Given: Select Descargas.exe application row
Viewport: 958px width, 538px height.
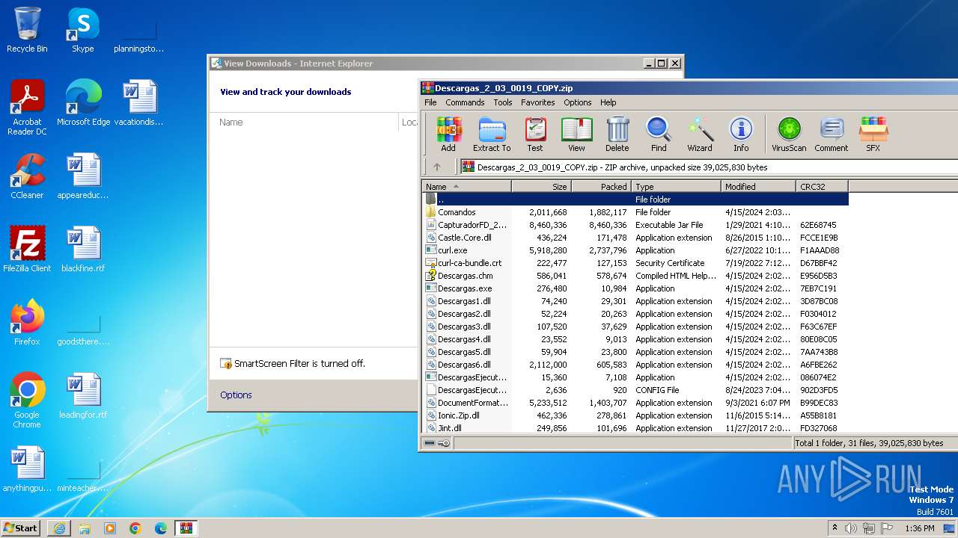Looking at the screenshot, I should [635, 288].
